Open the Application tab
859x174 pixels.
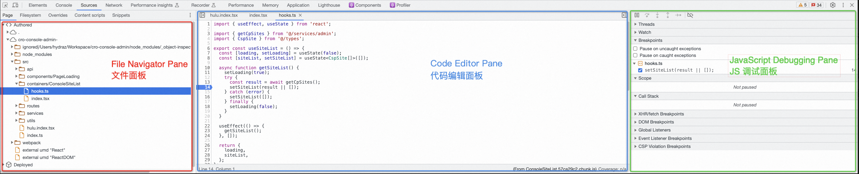coord(298,5)
